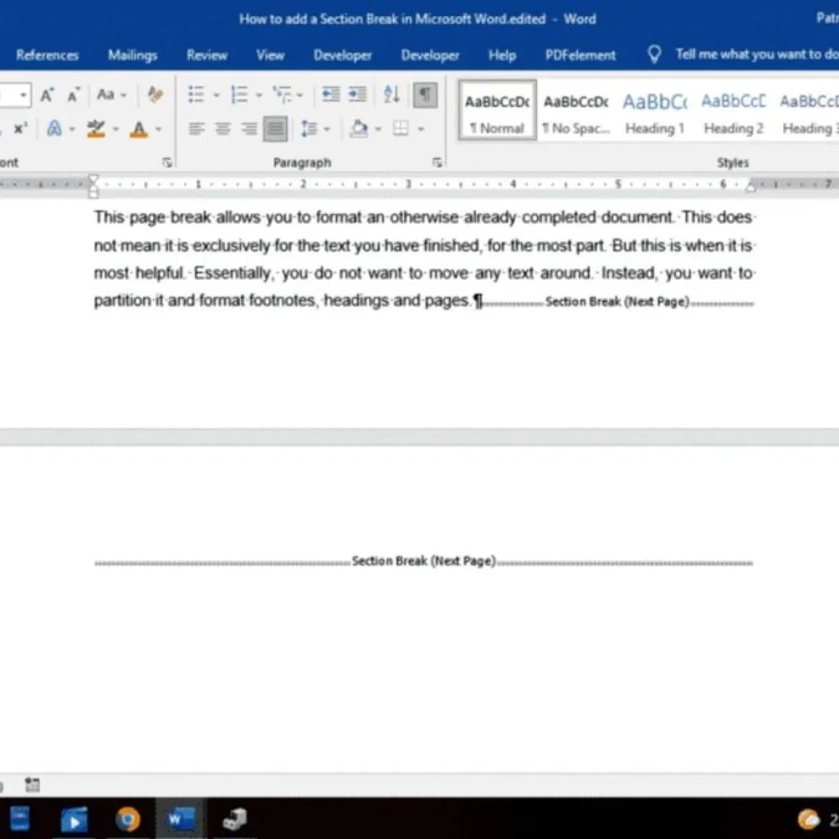The width and height of the screenshot is (839, 839).
Task: Apply the Heading 1 style
Action: [654, 110]
